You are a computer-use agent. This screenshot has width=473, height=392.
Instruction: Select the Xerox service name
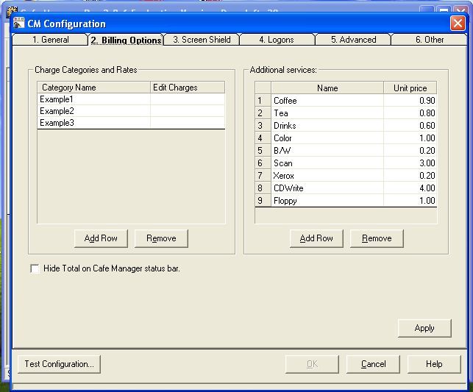327,176
